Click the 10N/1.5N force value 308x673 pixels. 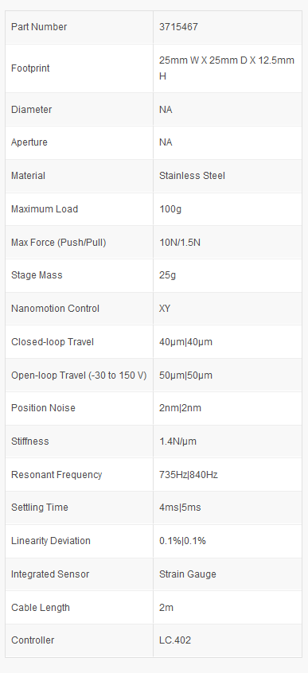tap(180, 243)
